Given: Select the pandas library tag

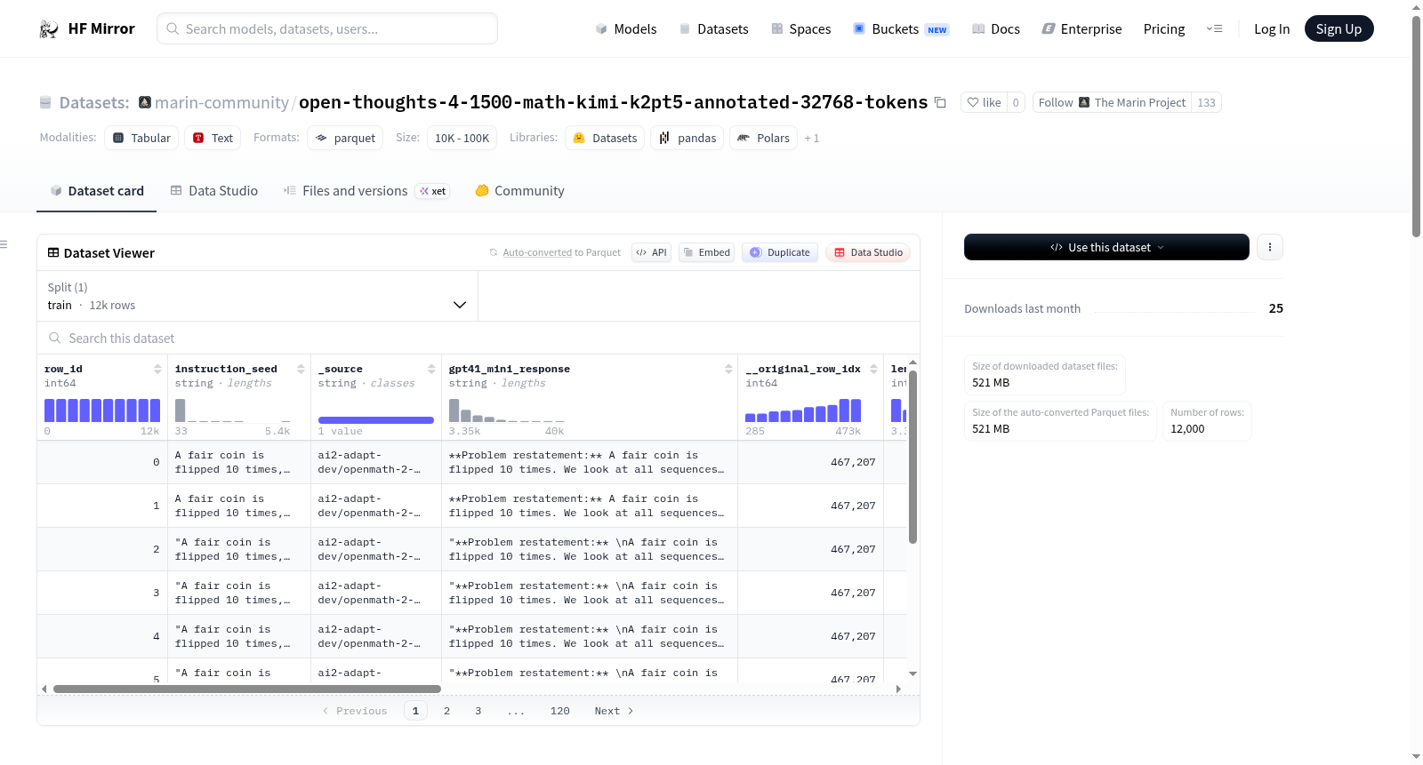Looking at the screenshot, I should (687, 138).
